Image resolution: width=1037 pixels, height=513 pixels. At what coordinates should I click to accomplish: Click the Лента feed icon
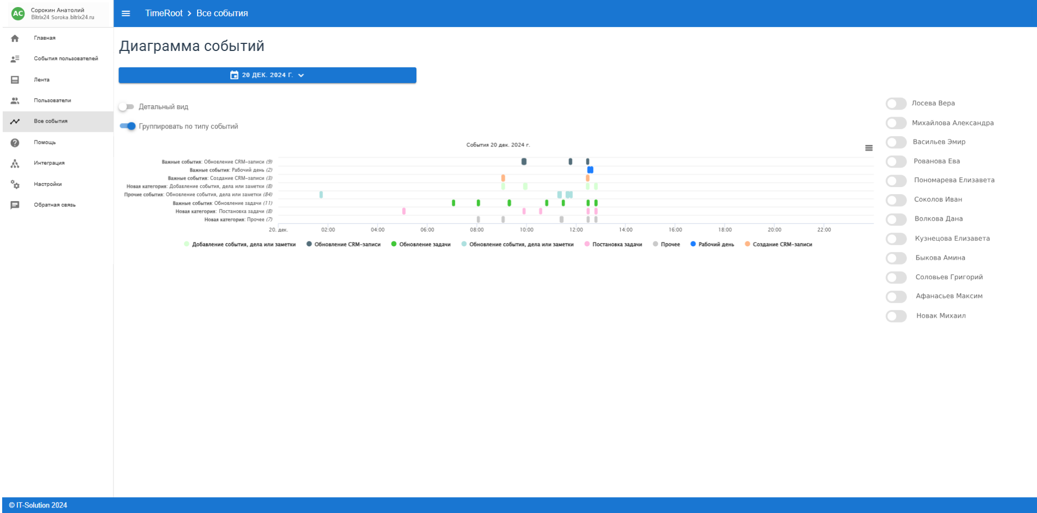(x=15, y=80)
